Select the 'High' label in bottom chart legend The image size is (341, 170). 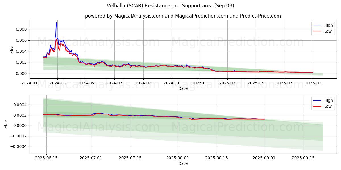328,100
